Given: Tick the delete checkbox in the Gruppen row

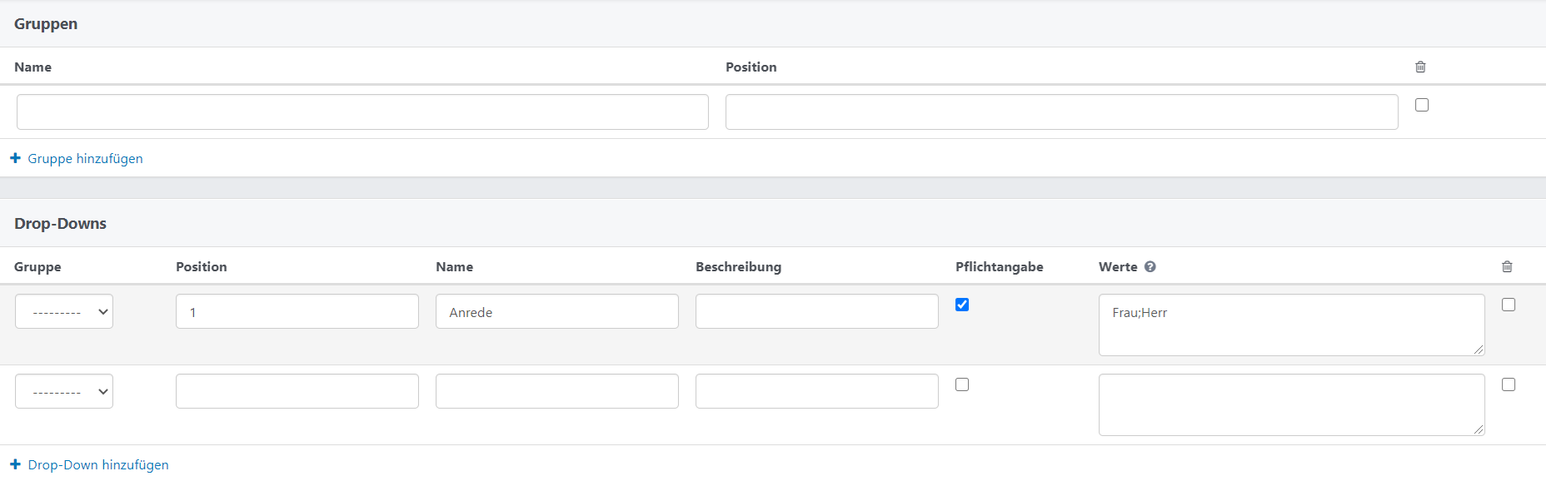Looking at the screenshot, I should point(1422,105).
